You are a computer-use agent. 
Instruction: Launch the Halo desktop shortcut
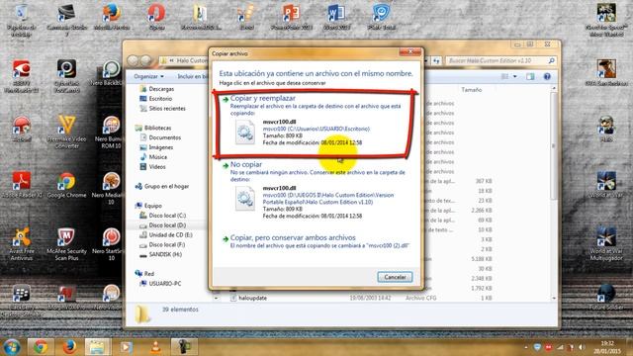pyautogui.click(x=606, y=130)
